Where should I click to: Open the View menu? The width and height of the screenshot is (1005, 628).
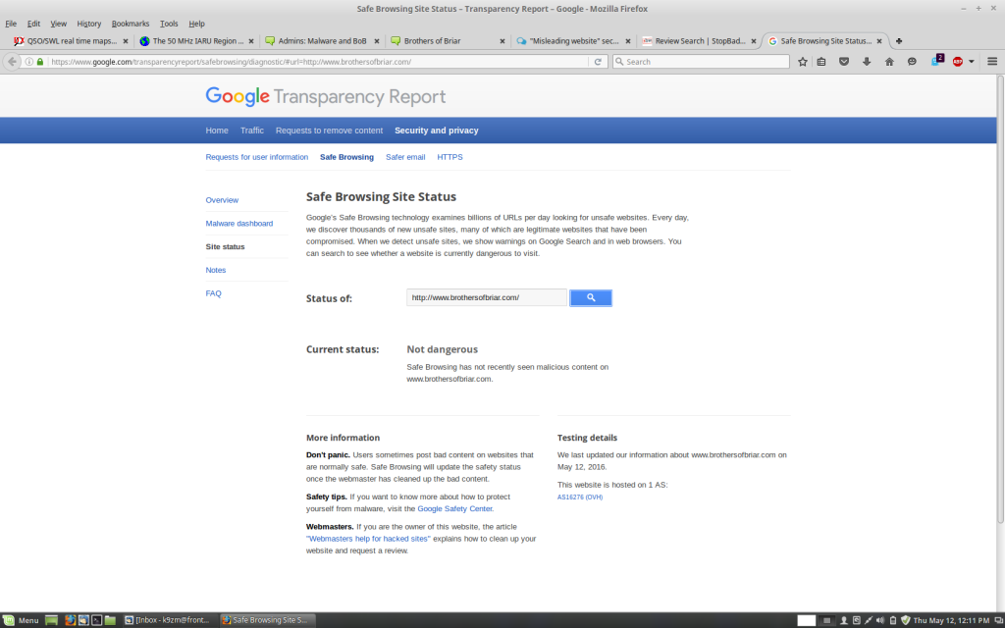(x=58, y=24)
